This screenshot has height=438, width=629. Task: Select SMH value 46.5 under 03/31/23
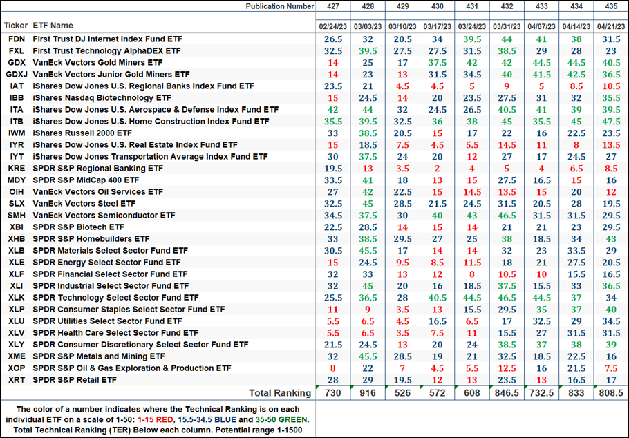tap(507, 216)
